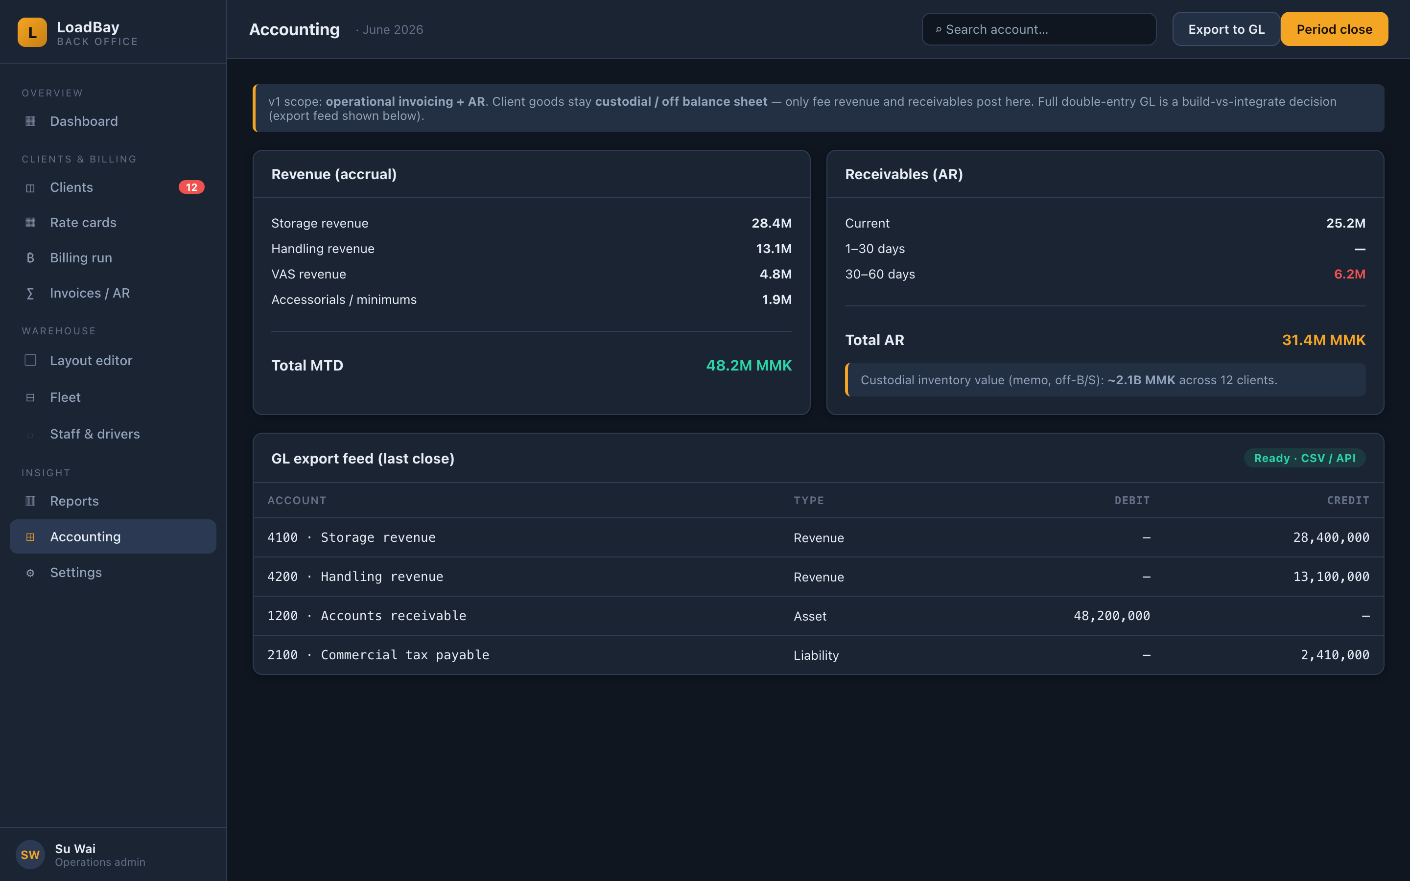The image size is (1410, 881).
Task: Open the Fleet page
Action: (x=113, y=397)
